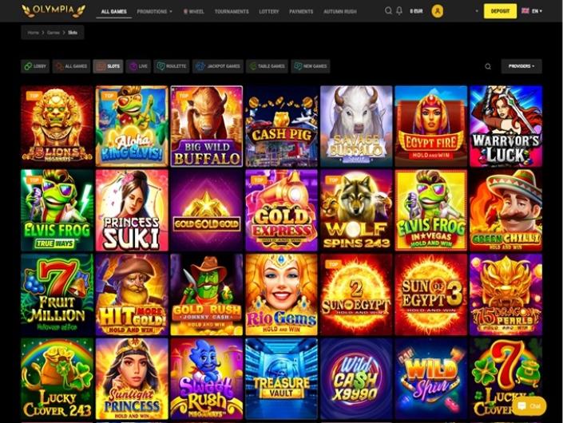Click the yellow Deposit button
This screenshot has width=563, height=423.
tap(500, 11)
